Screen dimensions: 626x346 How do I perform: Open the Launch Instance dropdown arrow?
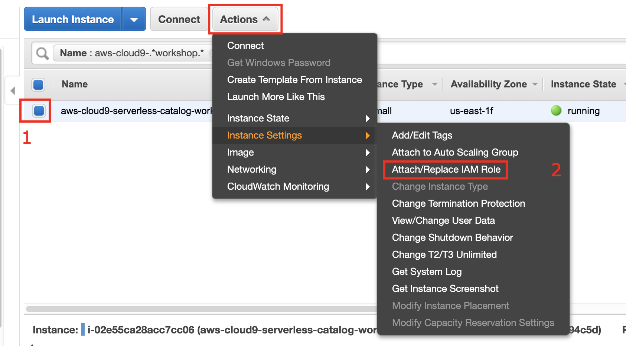[134, 19]
